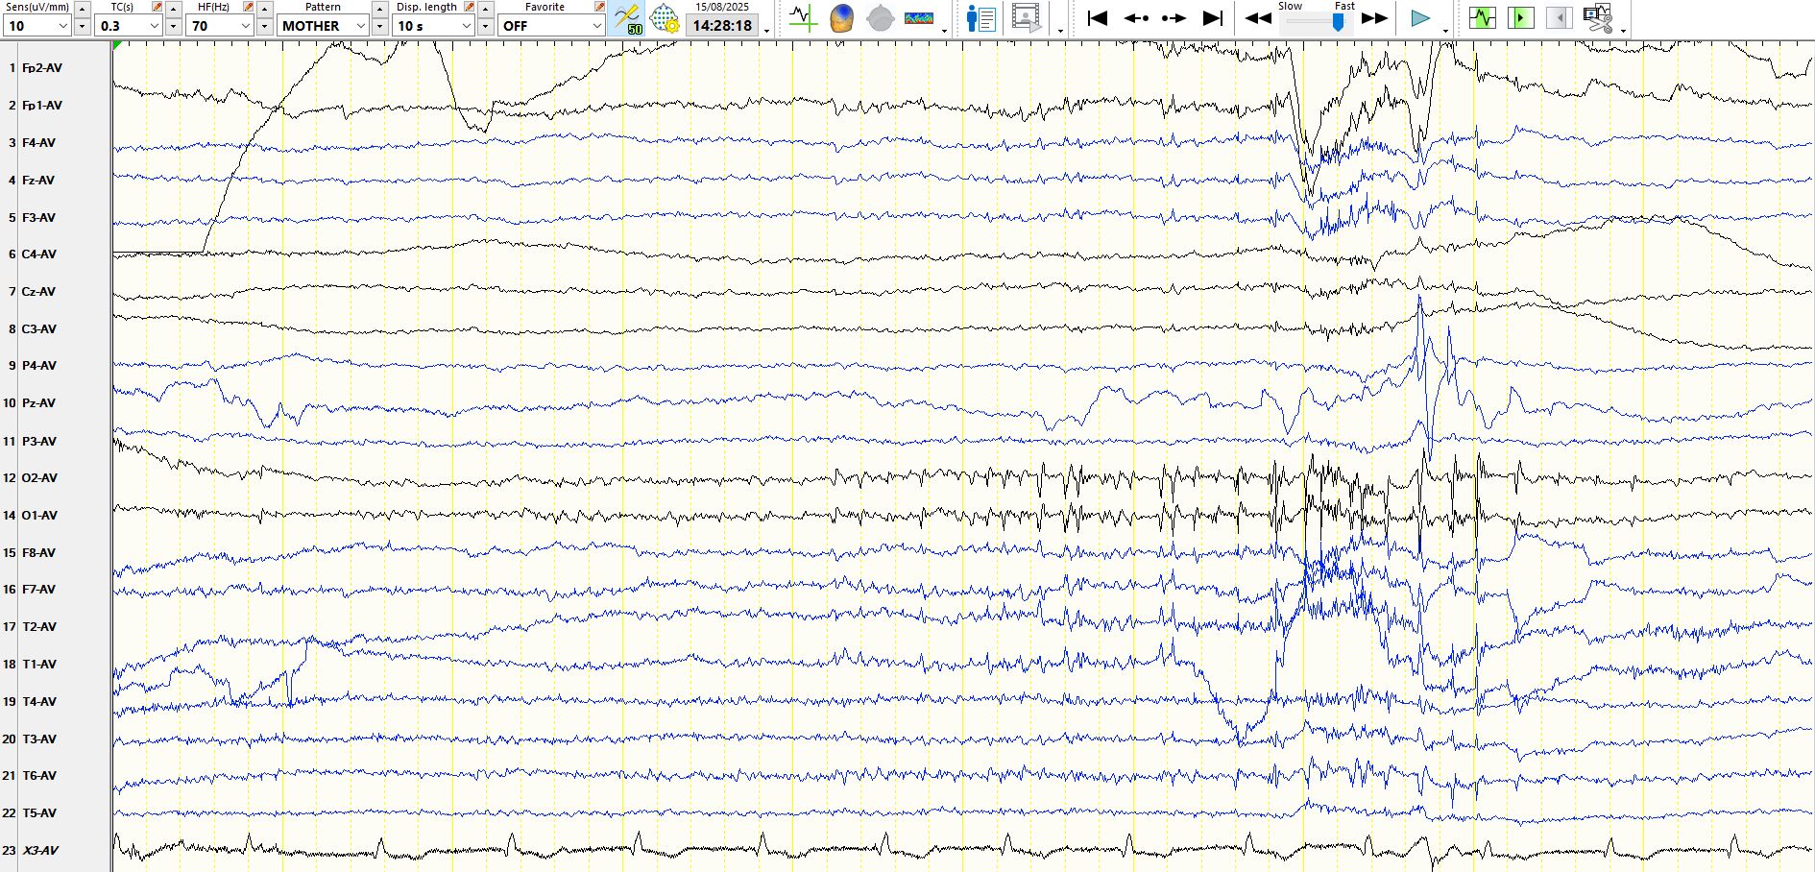Step the Disp. length value up
Screen dimensions: 1815x872
click(x=485, y=8)
